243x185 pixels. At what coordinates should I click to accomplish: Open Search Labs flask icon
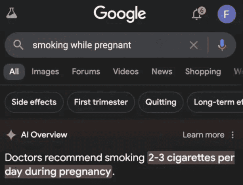12,13
